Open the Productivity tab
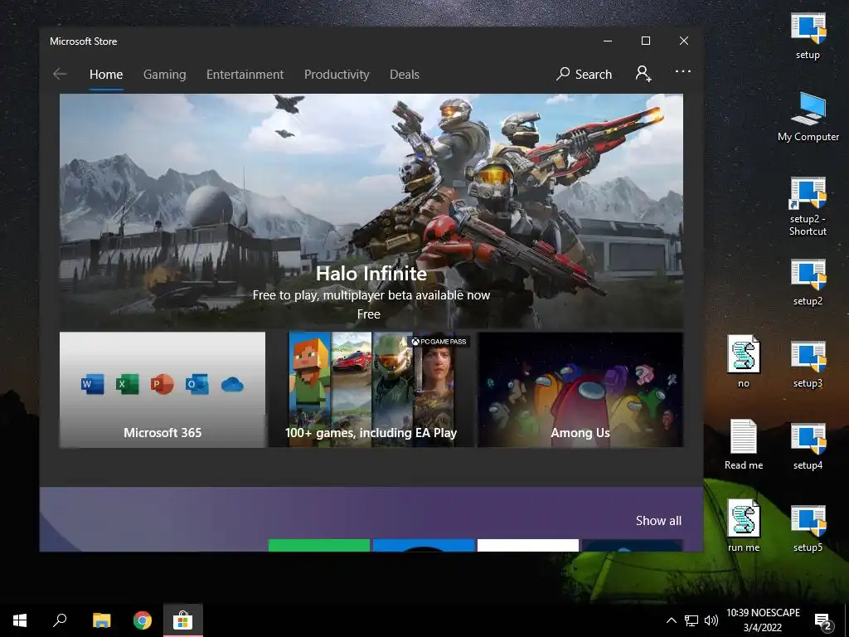The height and width of the screenshot is (637, 849). coord(337,74)
